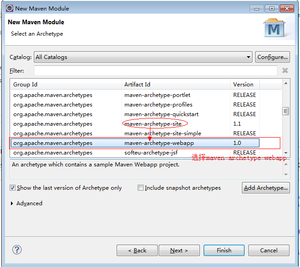Click the Configure... button
Screen dimensions: 300x267
(x=273, y=57)
